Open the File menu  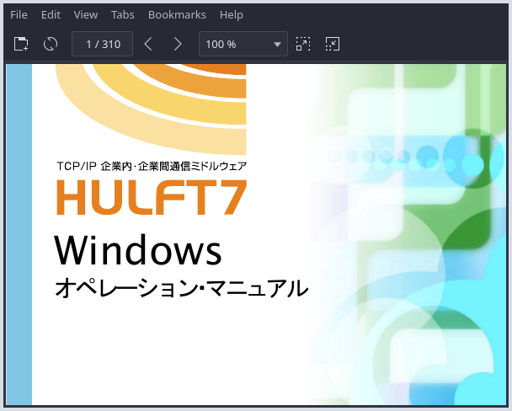point(19,14)
